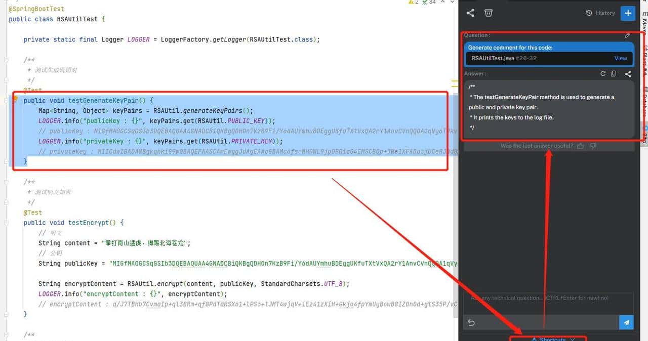Start a new chat with the plus button

tap(628, 13)
